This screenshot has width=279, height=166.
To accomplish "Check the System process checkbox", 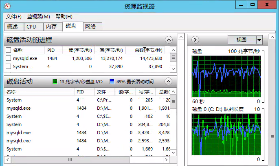I will 9,66.
